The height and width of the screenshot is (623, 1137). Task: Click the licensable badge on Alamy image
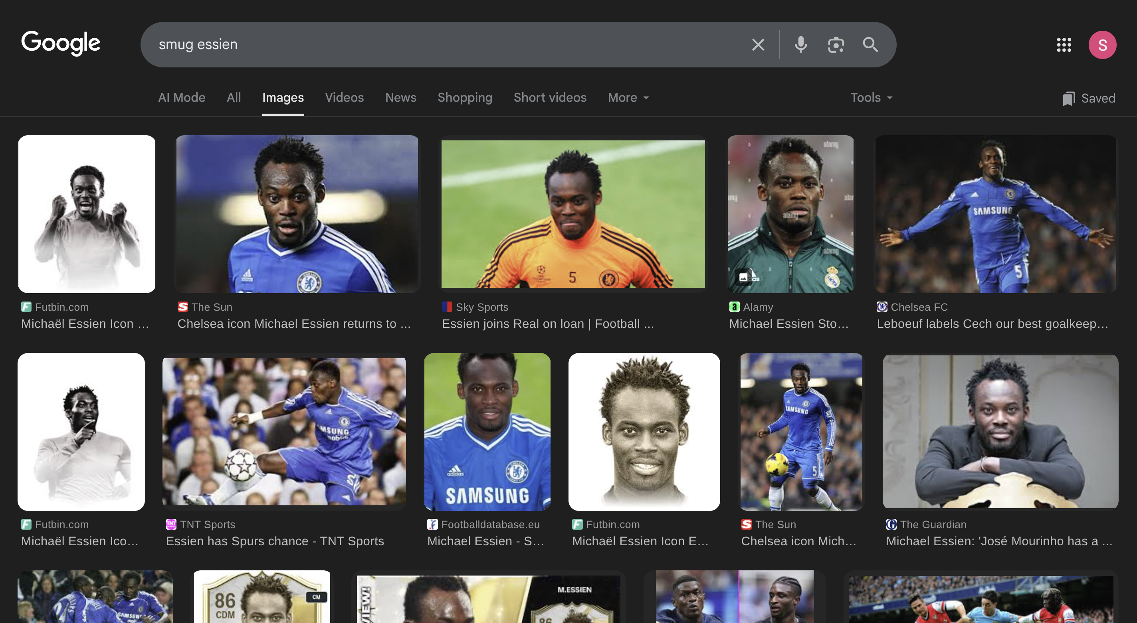(x=744, y=277)
